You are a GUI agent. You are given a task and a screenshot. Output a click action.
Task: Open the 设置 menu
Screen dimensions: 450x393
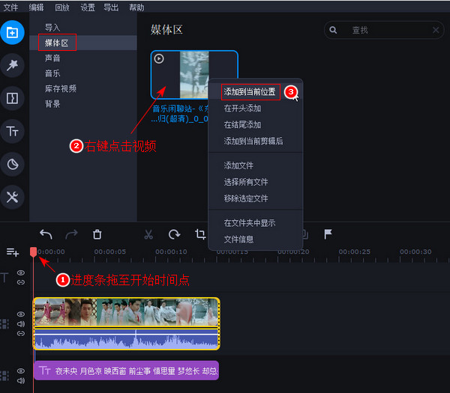click(x=88, y=7)
